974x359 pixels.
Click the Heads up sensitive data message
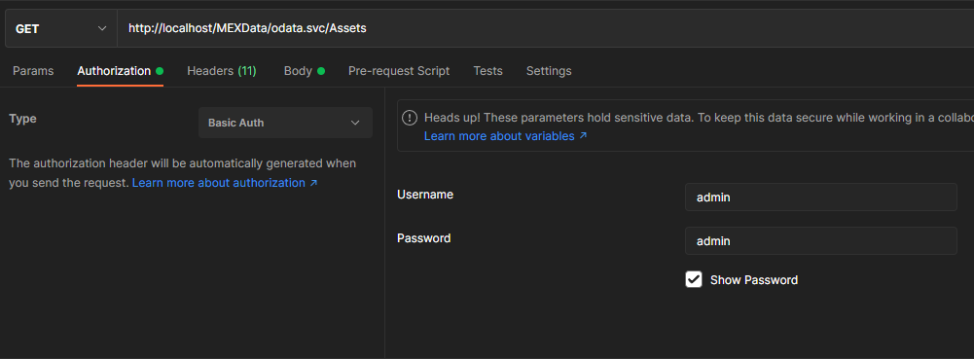[x=699, y=118]
